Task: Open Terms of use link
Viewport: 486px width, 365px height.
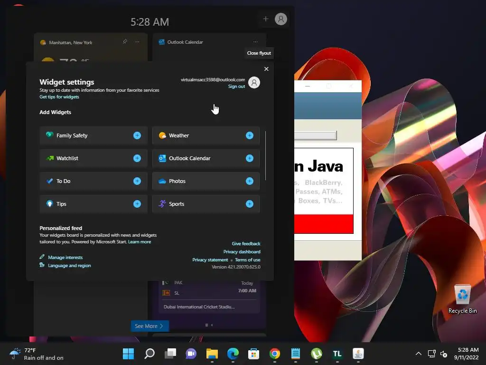Action: (x=248, y=260)
